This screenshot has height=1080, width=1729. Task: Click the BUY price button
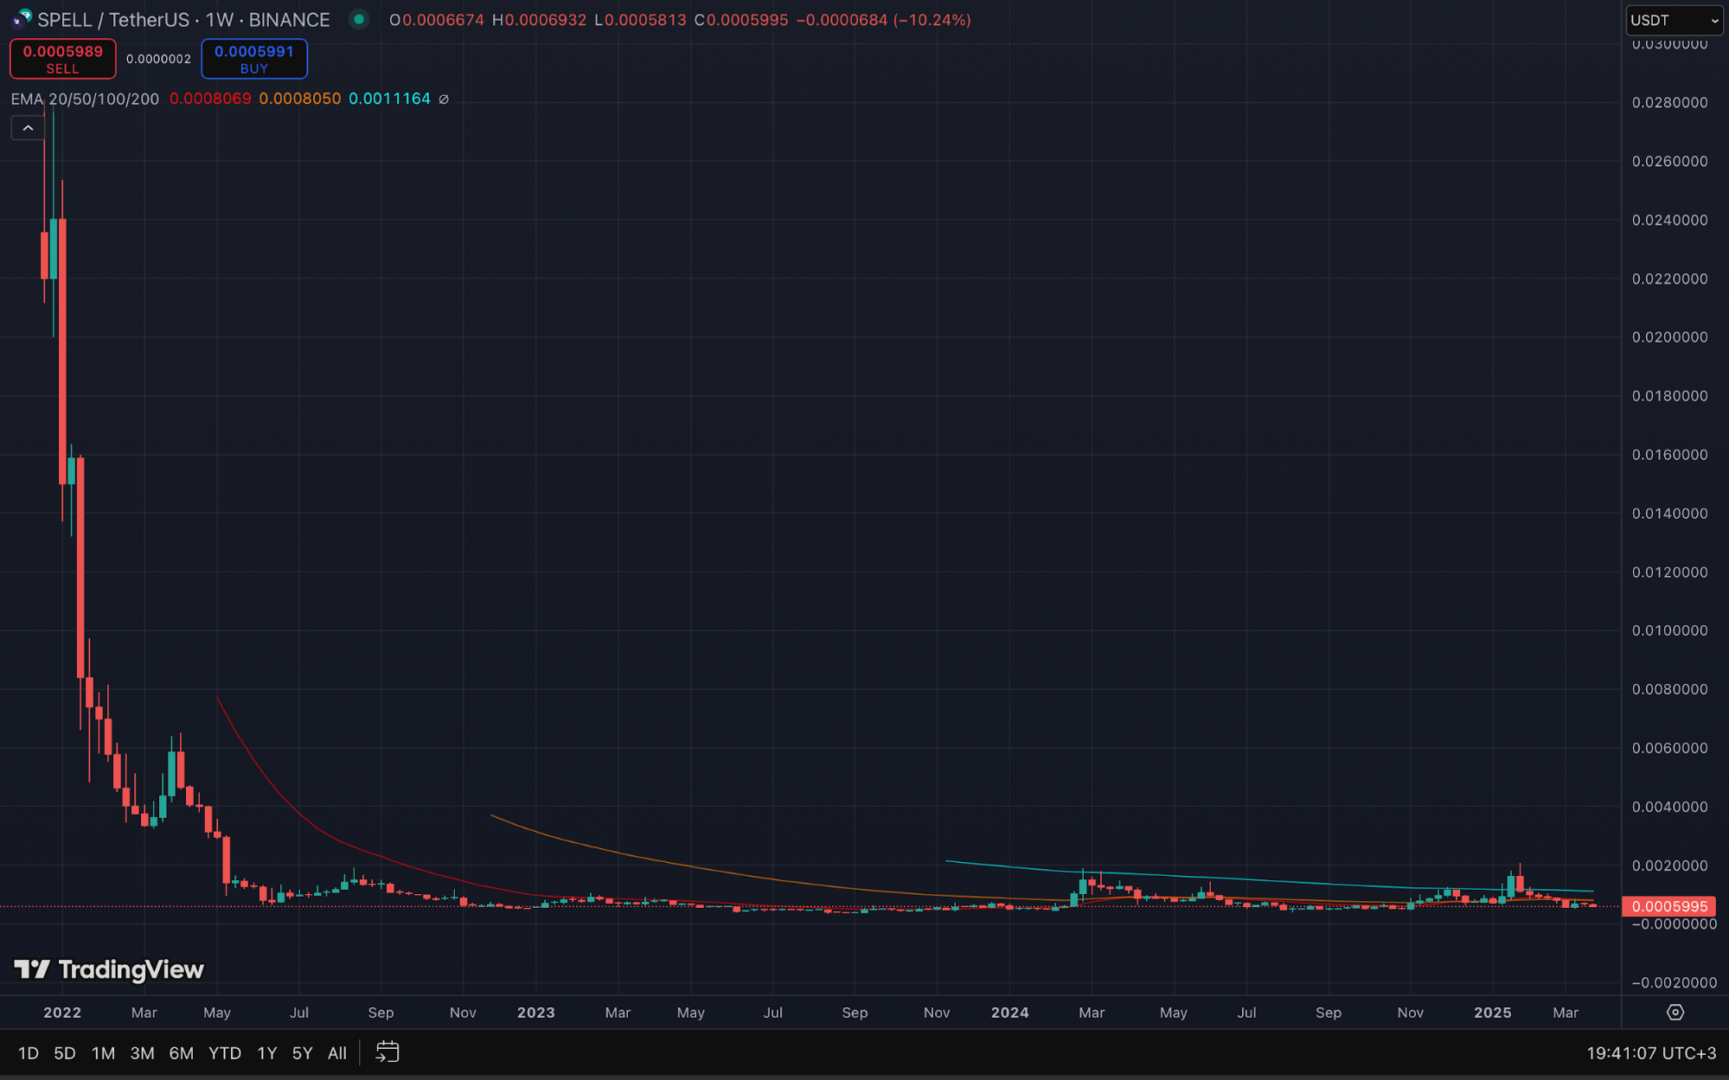click(253, 59)
